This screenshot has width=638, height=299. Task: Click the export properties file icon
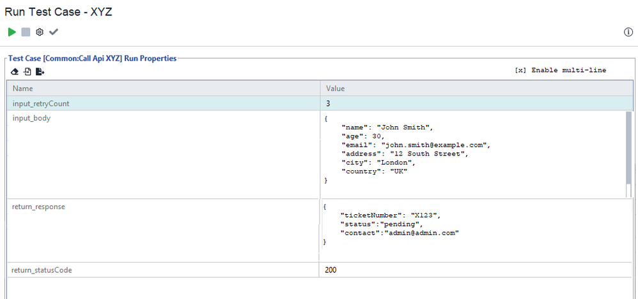coord(40,71)
